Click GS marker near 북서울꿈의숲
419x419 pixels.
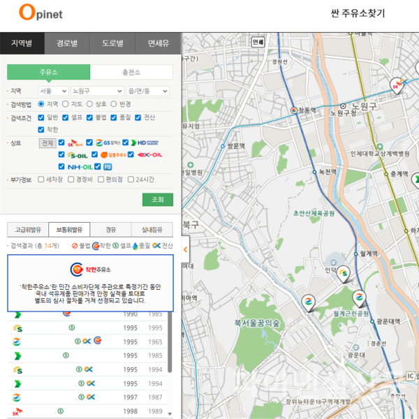[309, 303]
